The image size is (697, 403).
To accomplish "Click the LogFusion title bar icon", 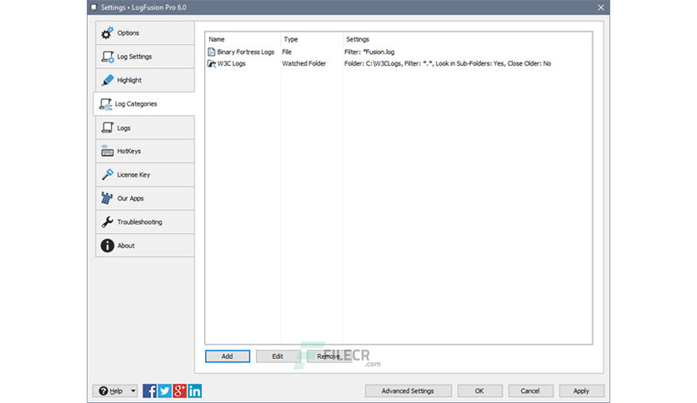I will coord(93,7).
